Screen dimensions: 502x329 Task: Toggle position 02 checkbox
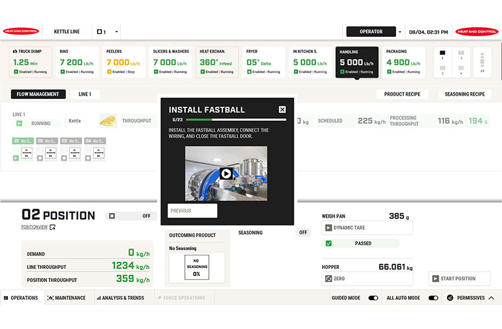coord(40,158)
